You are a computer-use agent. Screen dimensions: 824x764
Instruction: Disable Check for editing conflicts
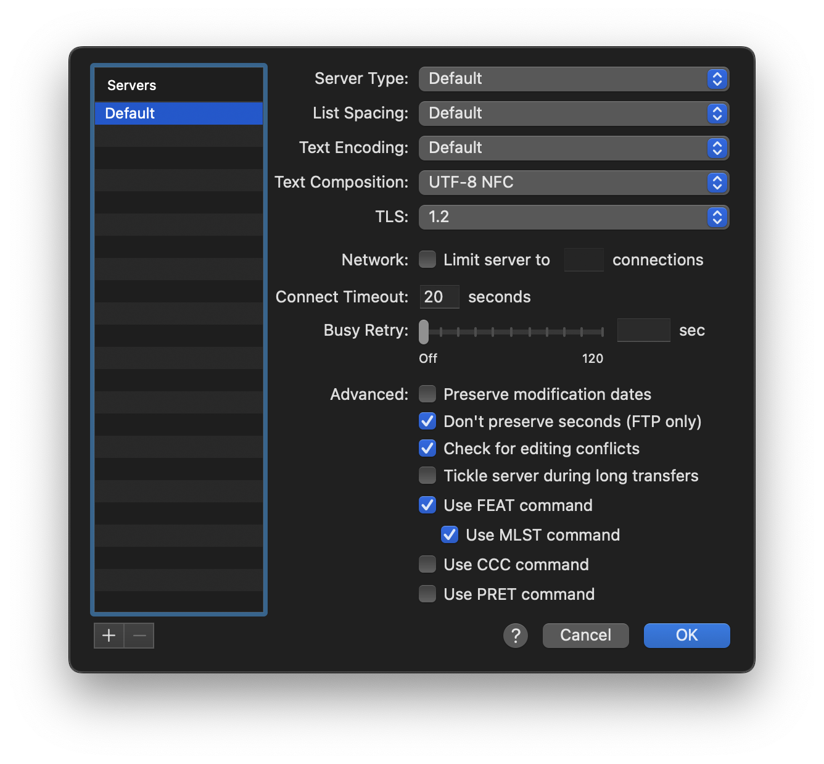point(427,448)
